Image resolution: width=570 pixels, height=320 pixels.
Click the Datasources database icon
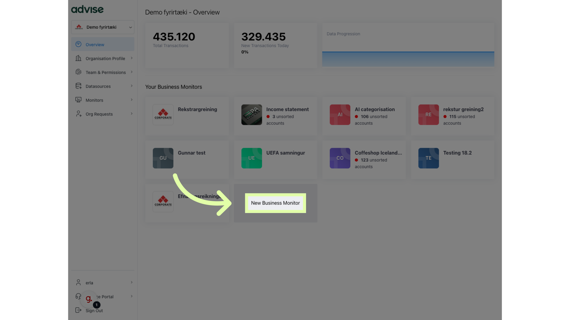(78, 86)
